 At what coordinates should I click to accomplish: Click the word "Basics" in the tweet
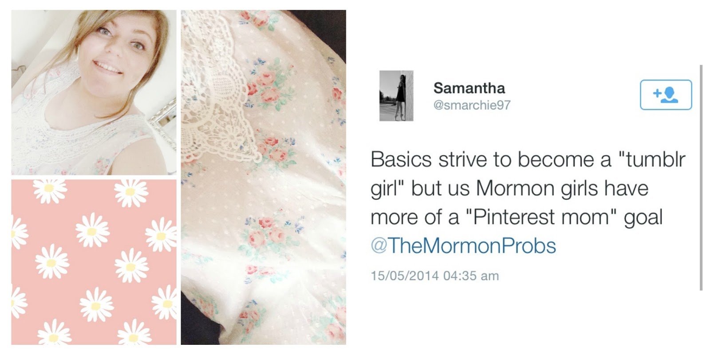pyautogui.click(x=401, y=160)
